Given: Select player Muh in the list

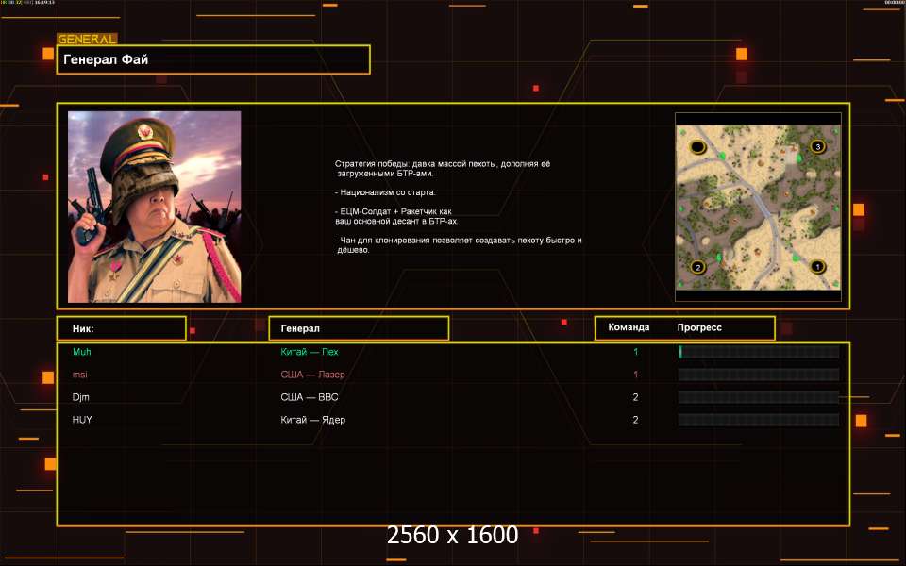Looking at the screenshot, I should [x=82, y=352].
